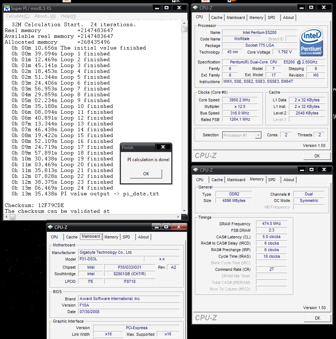Click the PI value output pi_data.txt line
Screen dimensions: 336x339
tap(85, 194)
